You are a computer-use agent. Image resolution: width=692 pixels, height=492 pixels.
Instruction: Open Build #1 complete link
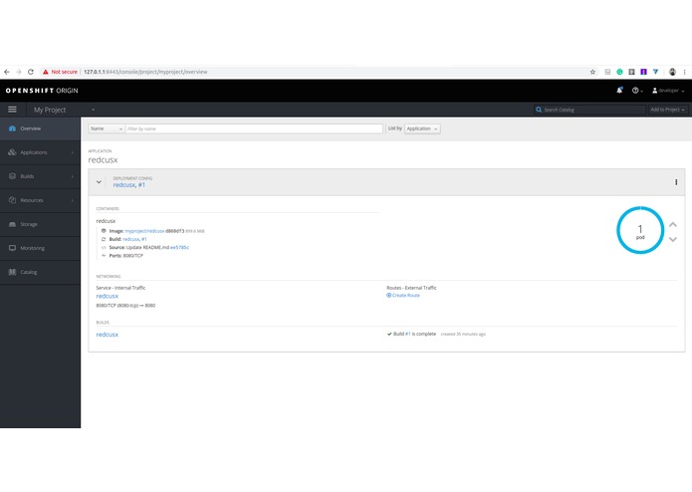(408, 334)
